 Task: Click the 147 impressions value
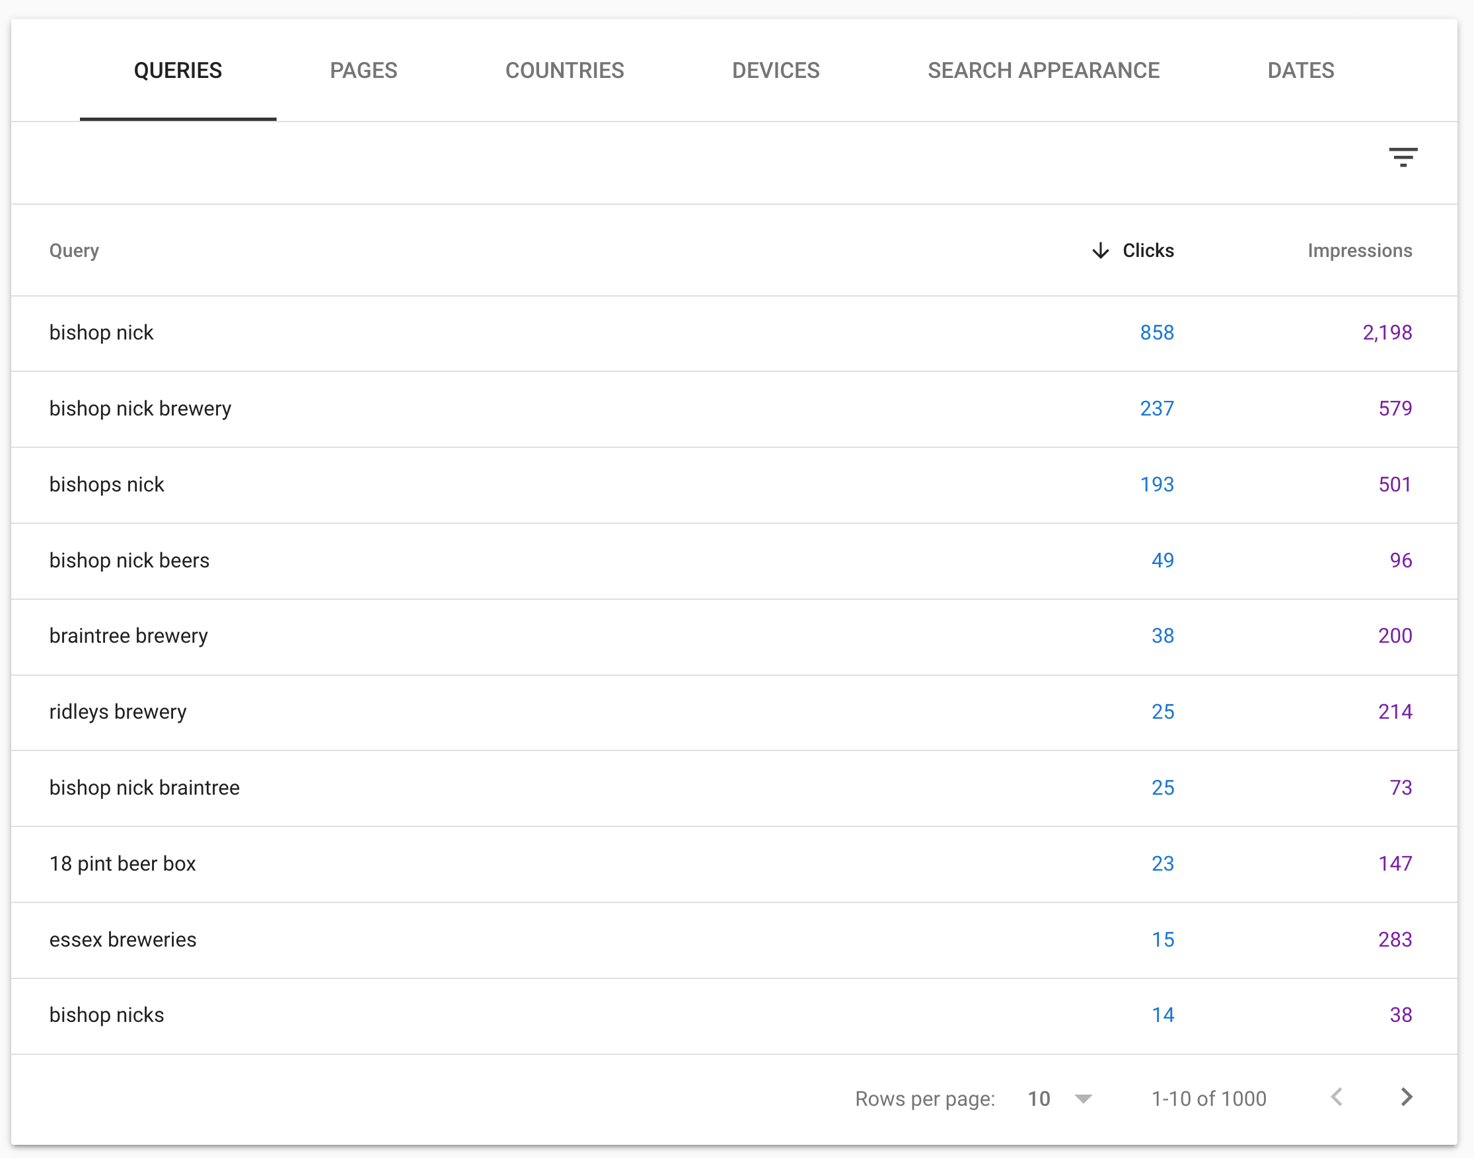pyautogui.click(x=1395, y=864)
